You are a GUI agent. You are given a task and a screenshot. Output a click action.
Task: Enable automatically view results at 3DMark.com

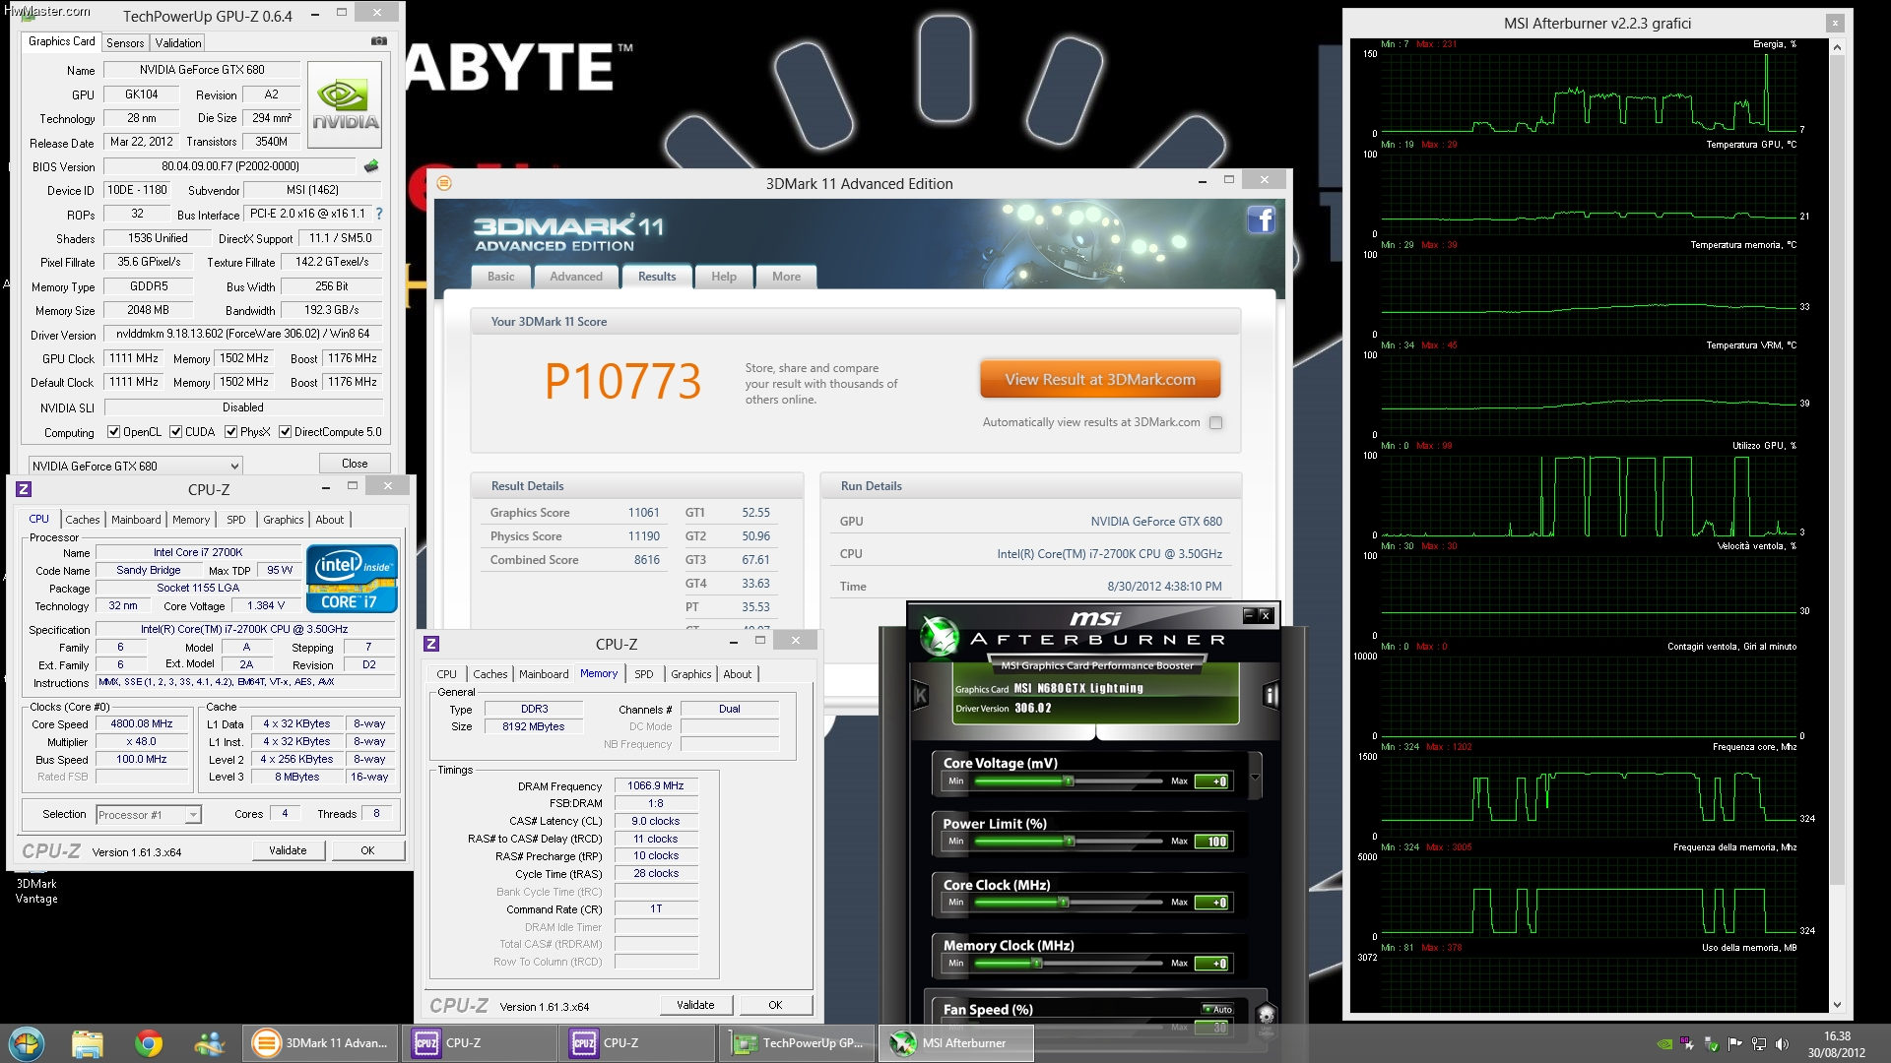[1215, 423]
